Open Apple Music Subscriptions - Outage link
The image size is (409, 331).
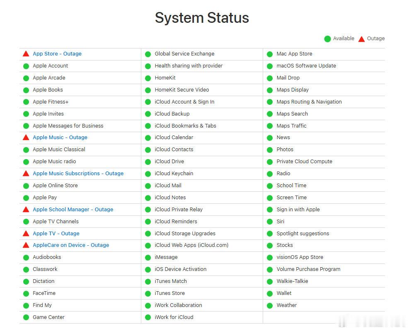point(78,174)
